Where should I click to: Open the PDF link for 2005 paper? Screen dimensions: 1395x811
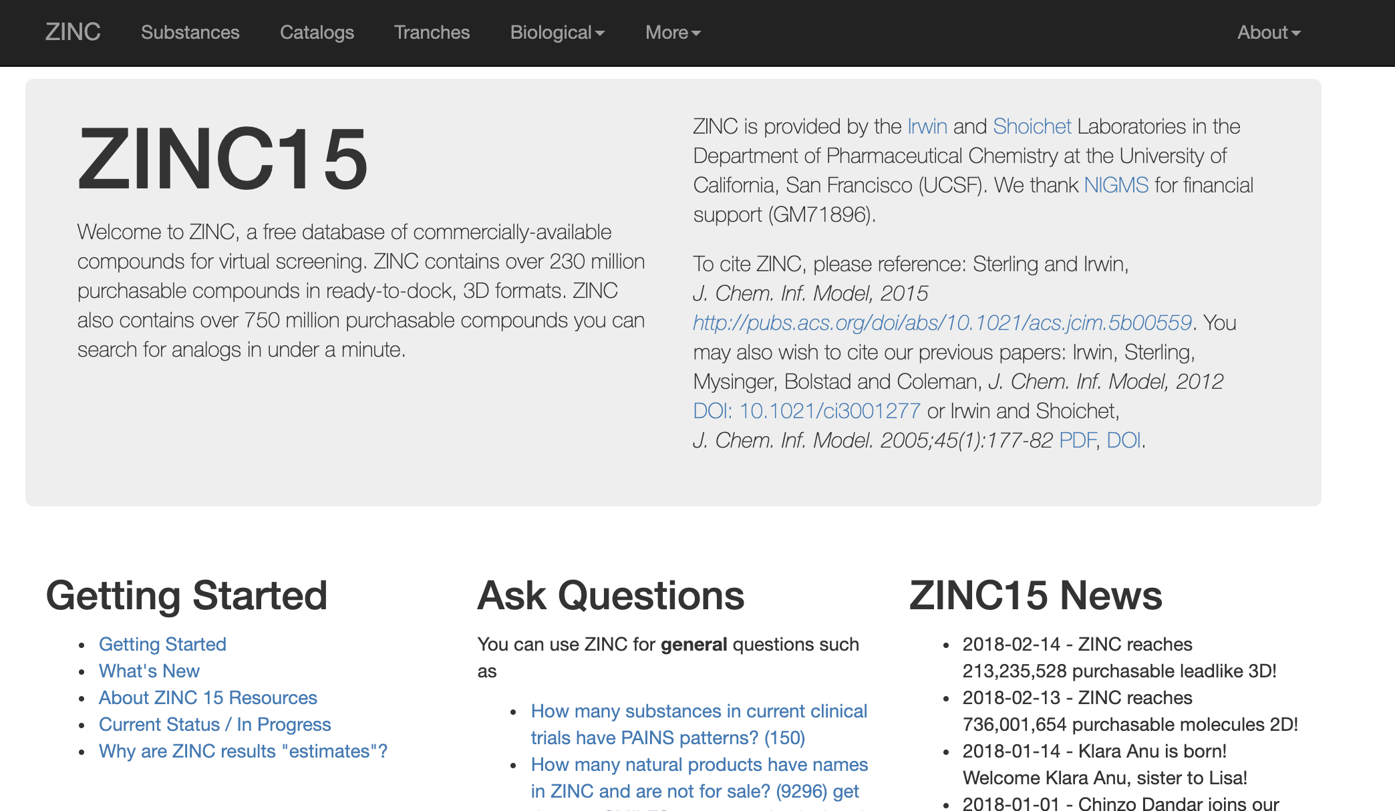tap(1077, 440)
